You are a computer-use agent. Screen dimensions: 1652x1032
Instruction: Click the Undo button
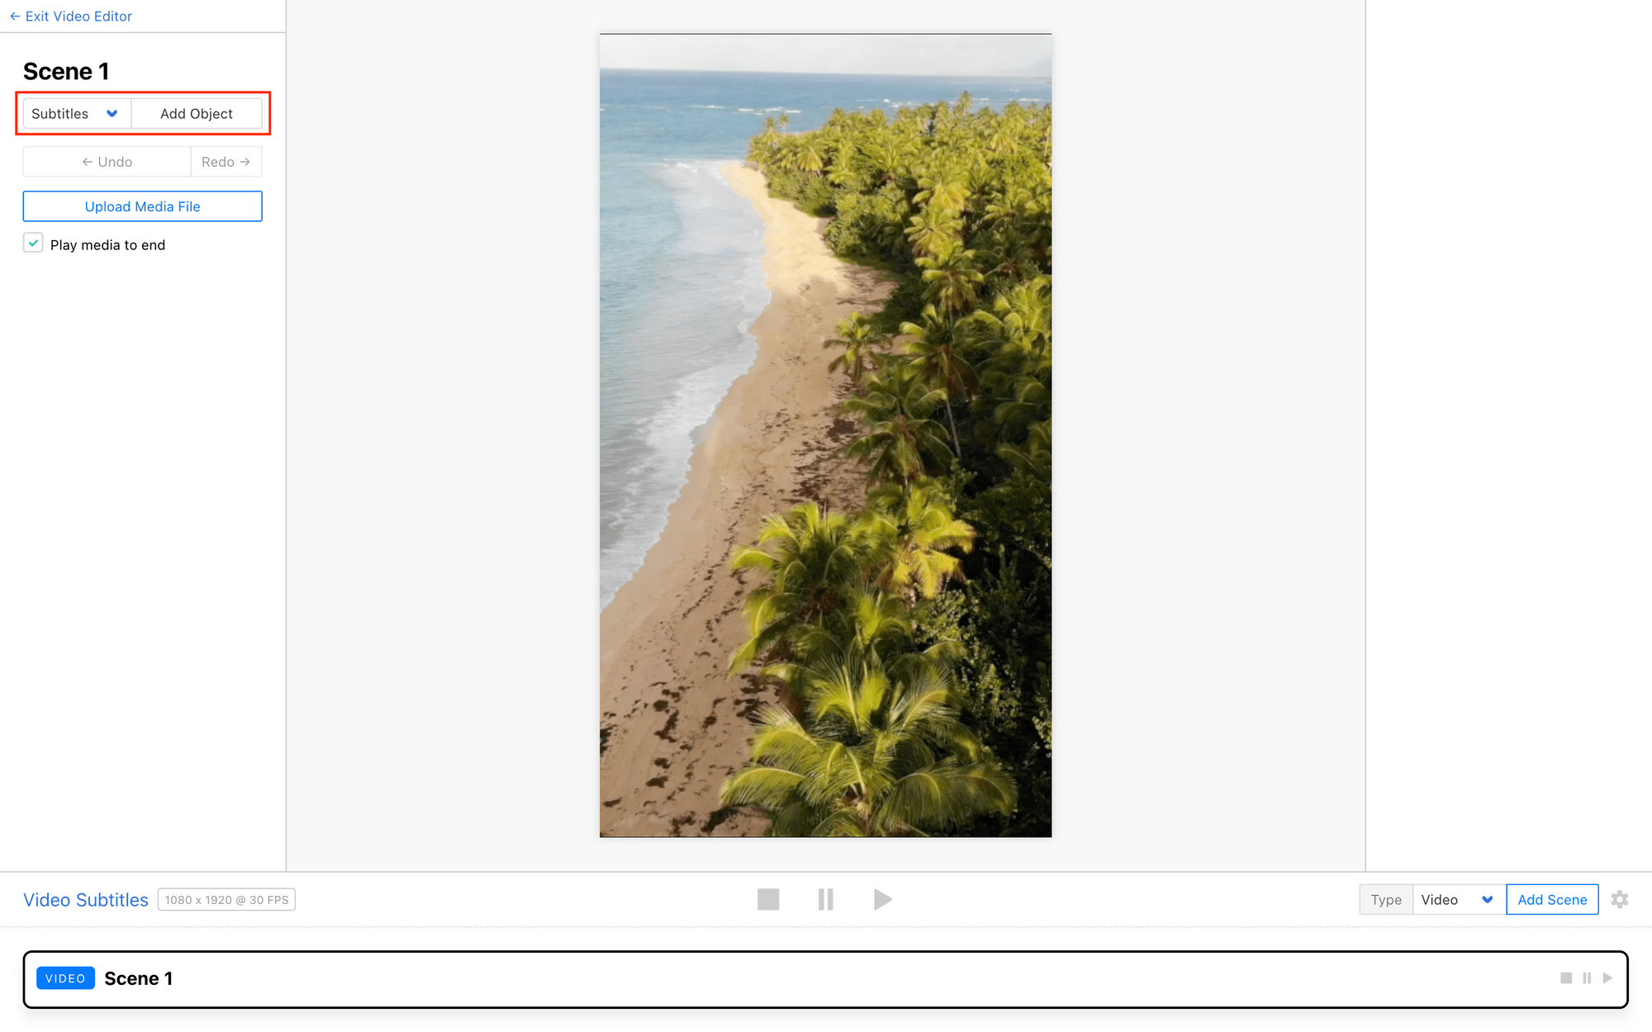(x=107, y=162)
